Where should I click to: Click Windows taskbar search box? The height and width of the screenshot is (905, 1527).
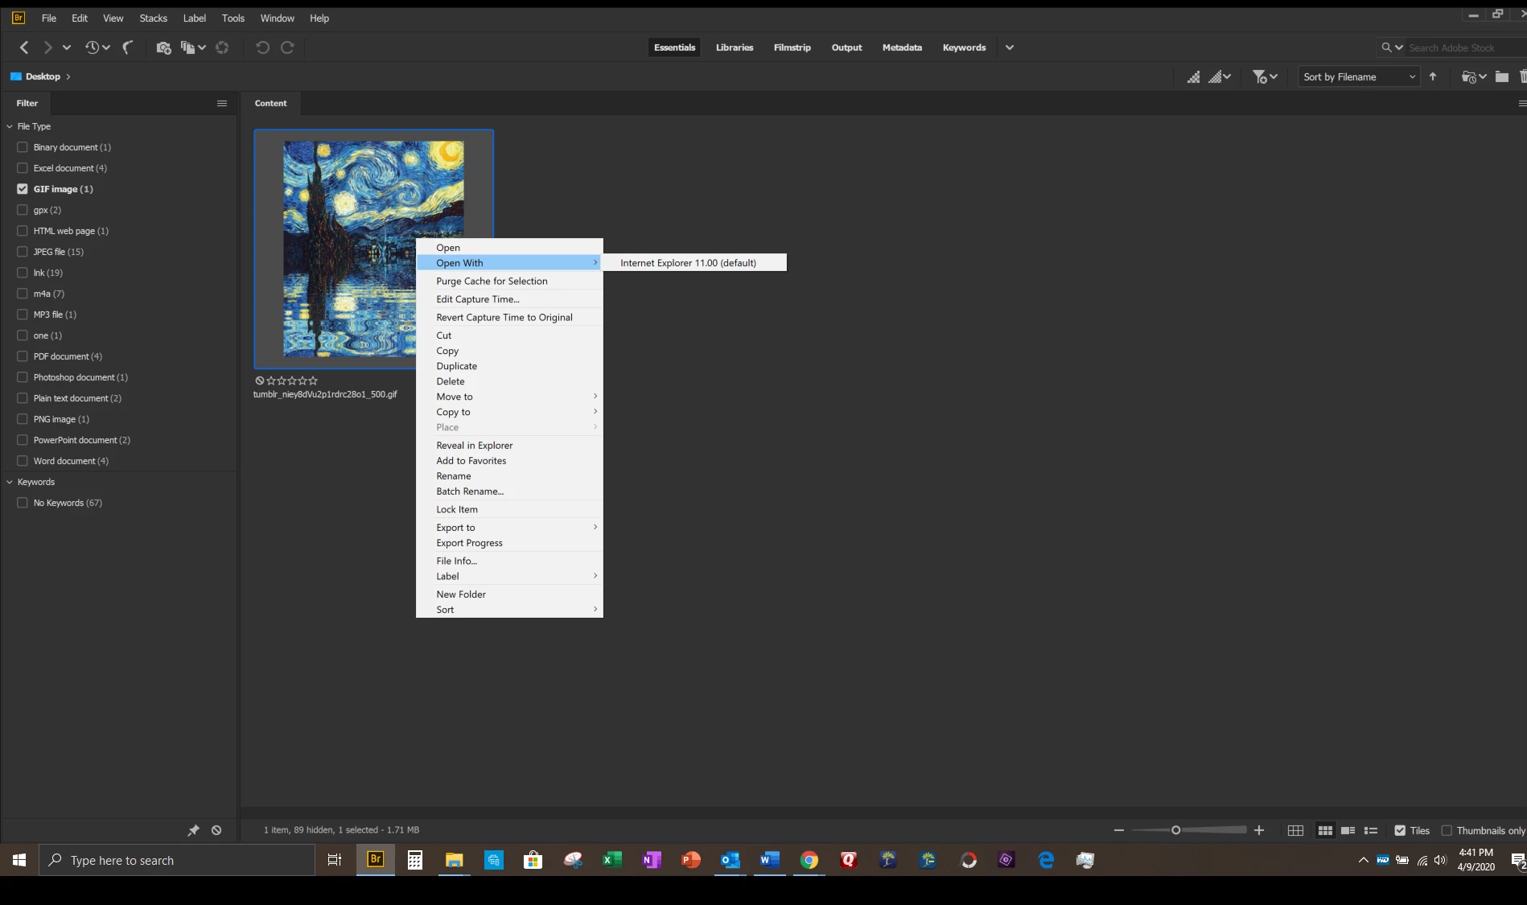pos(177,860)
